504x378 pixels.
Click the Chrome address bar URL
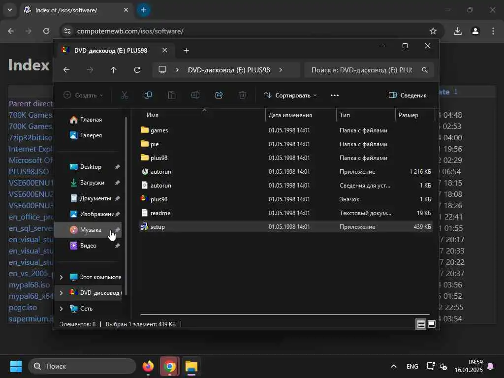click(130, 31)
